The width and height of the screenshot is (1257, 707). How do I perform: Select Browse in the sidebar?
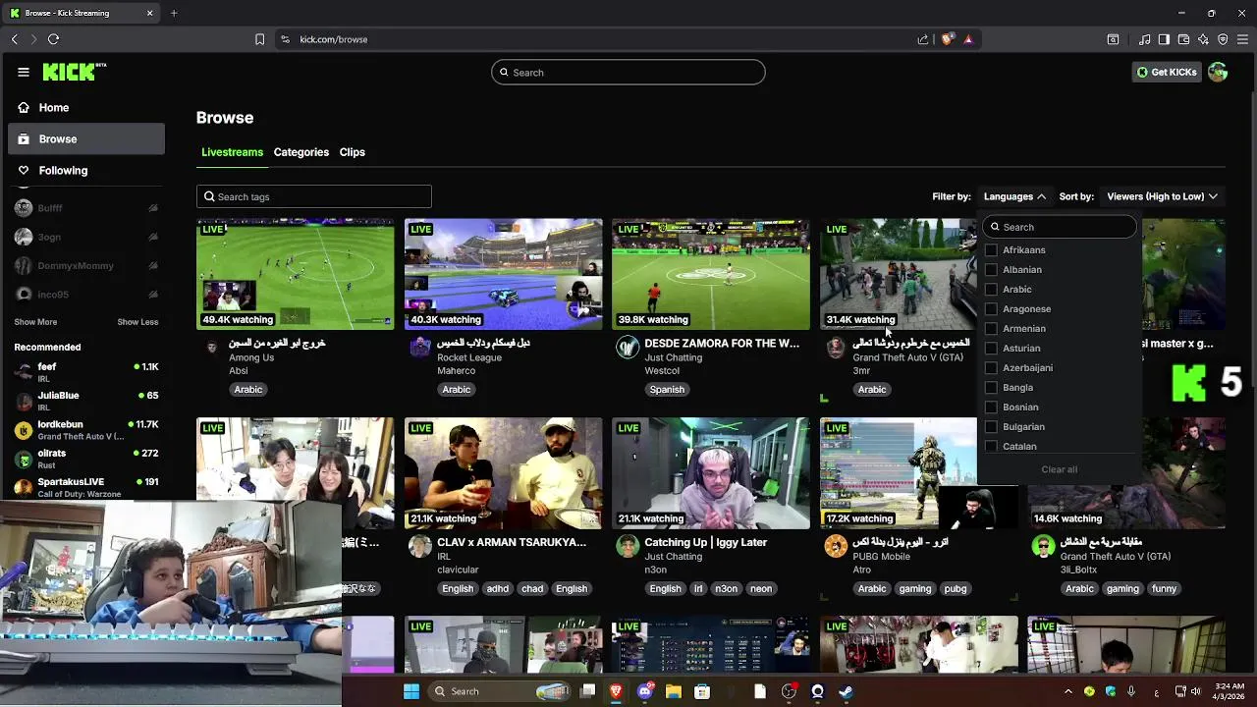86,138
